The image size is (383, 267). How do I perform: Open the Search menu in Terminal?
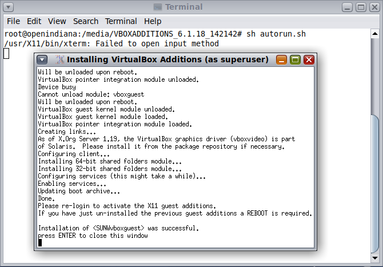(86, 21)
